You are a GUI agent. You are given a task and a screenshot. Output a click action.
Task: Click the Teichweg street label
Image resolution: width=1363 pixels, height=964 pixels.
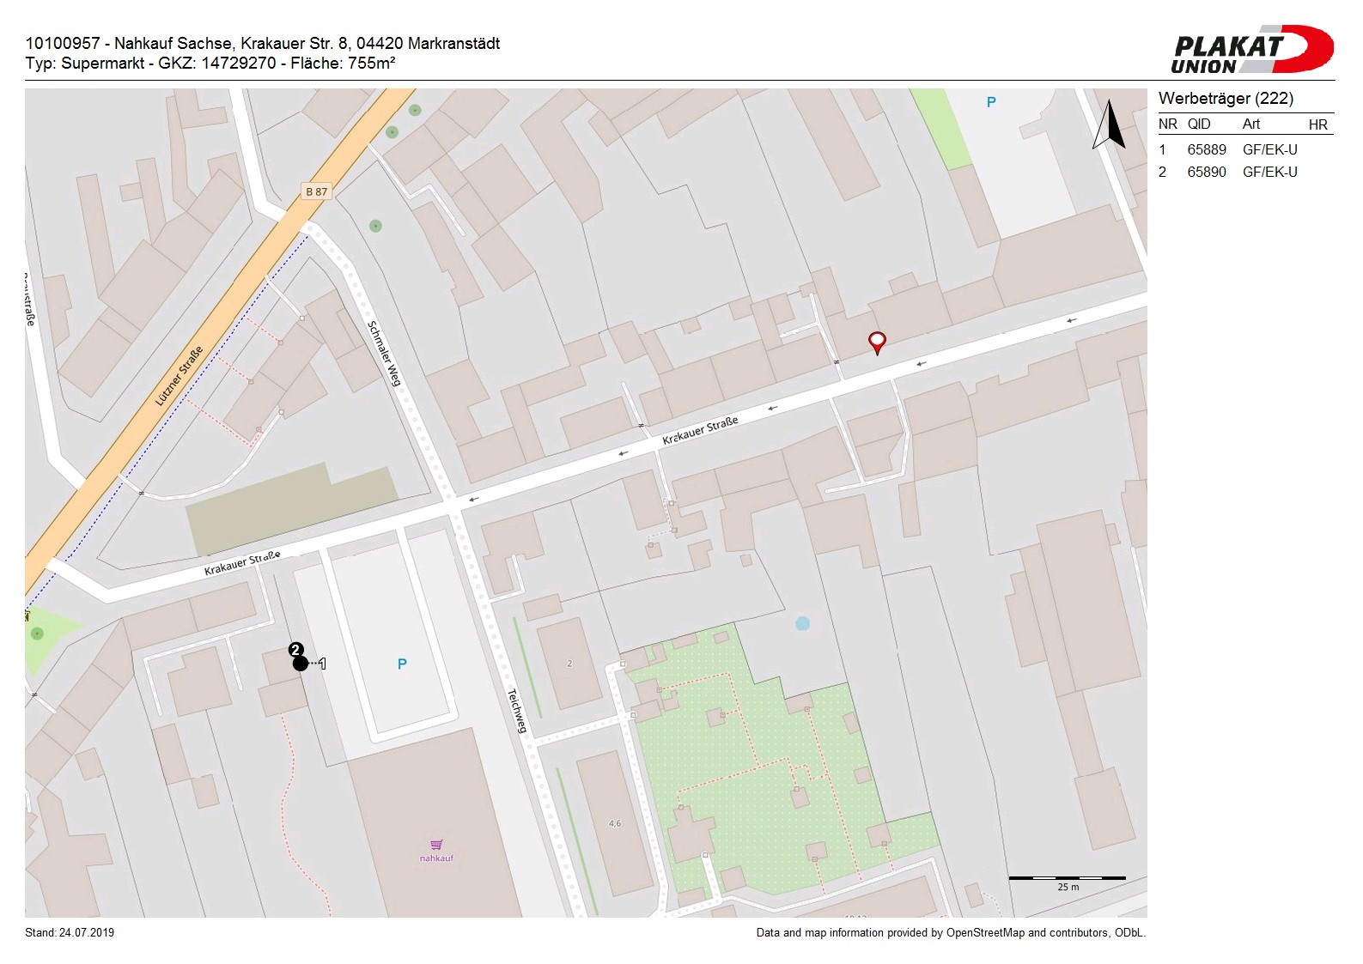pyautogui.click(x=516, y=711)
